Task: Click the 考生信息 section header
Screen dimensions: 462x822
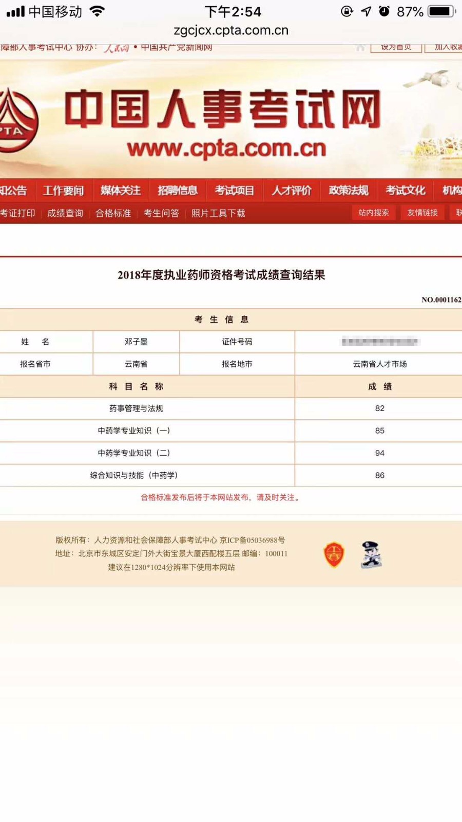Action: point(222,320)
